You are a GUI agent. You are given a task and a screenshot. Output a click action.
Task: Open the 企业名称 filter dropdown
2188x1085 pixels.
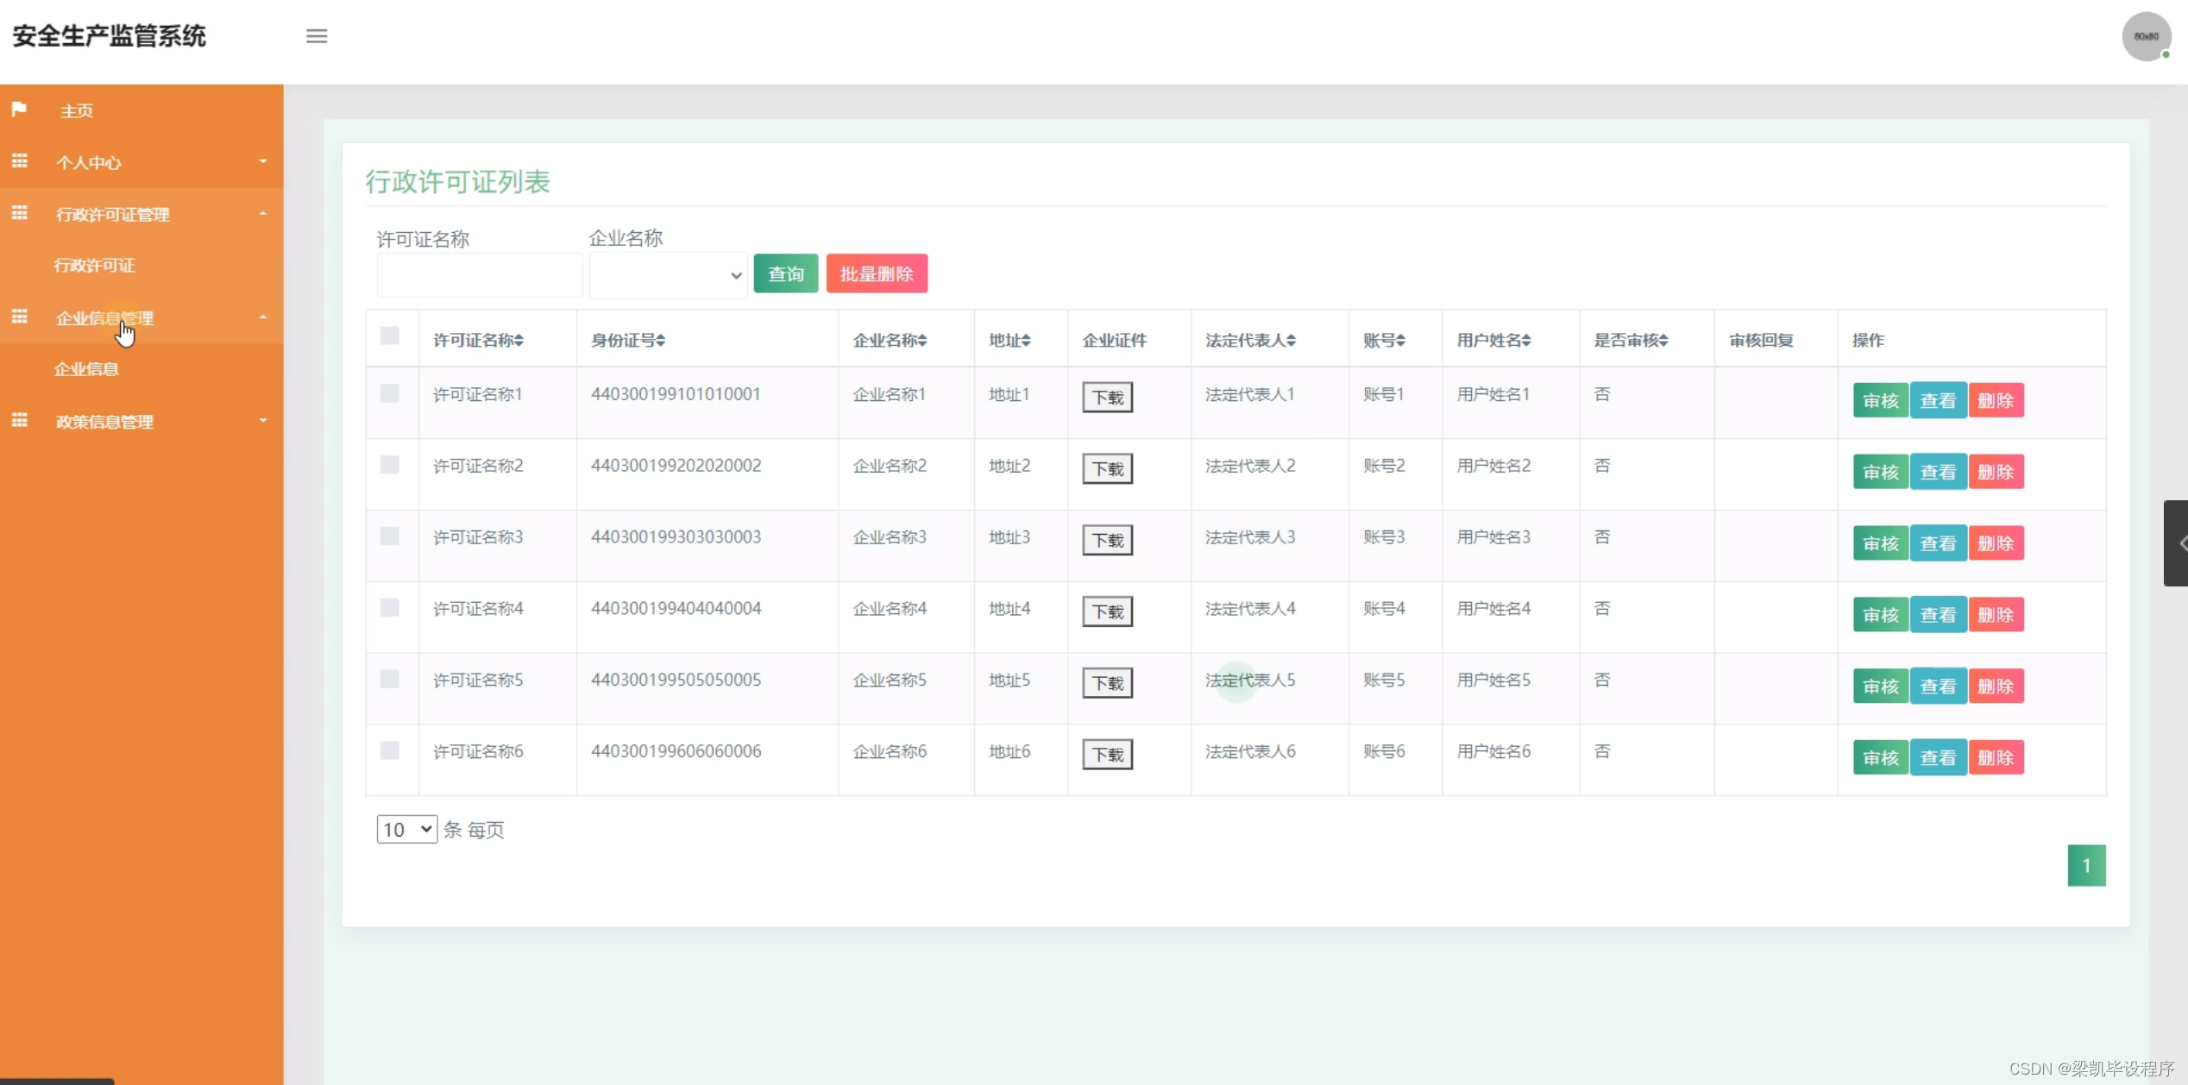668,275
